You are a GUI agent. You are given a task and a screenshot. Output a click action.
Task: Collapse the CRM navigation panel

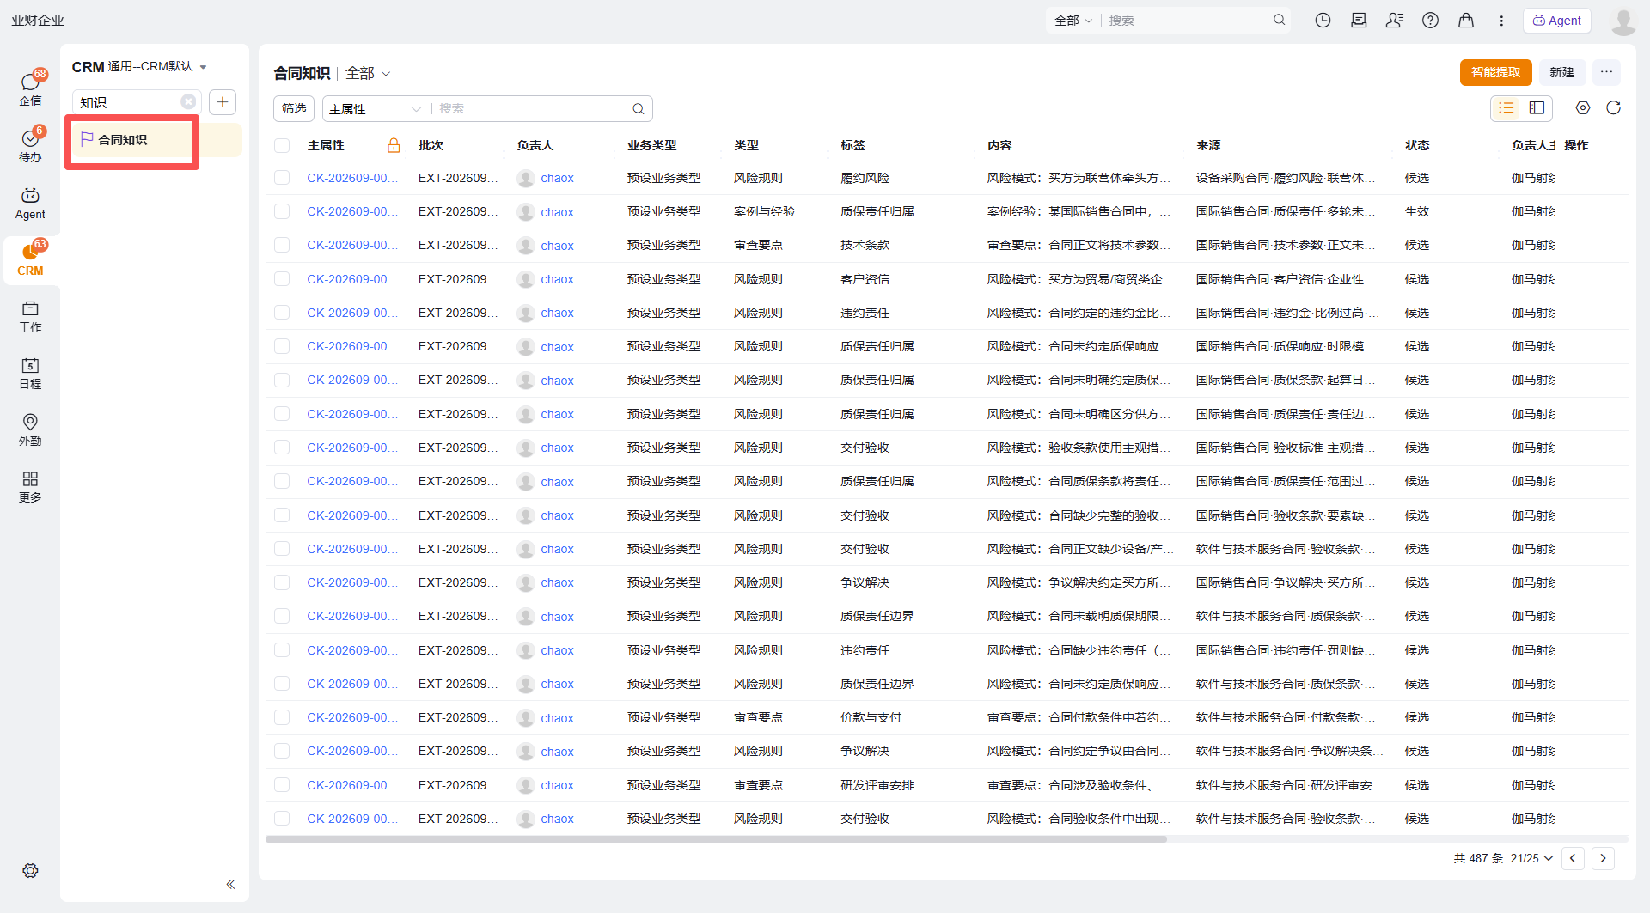click(x=230, y=884)
